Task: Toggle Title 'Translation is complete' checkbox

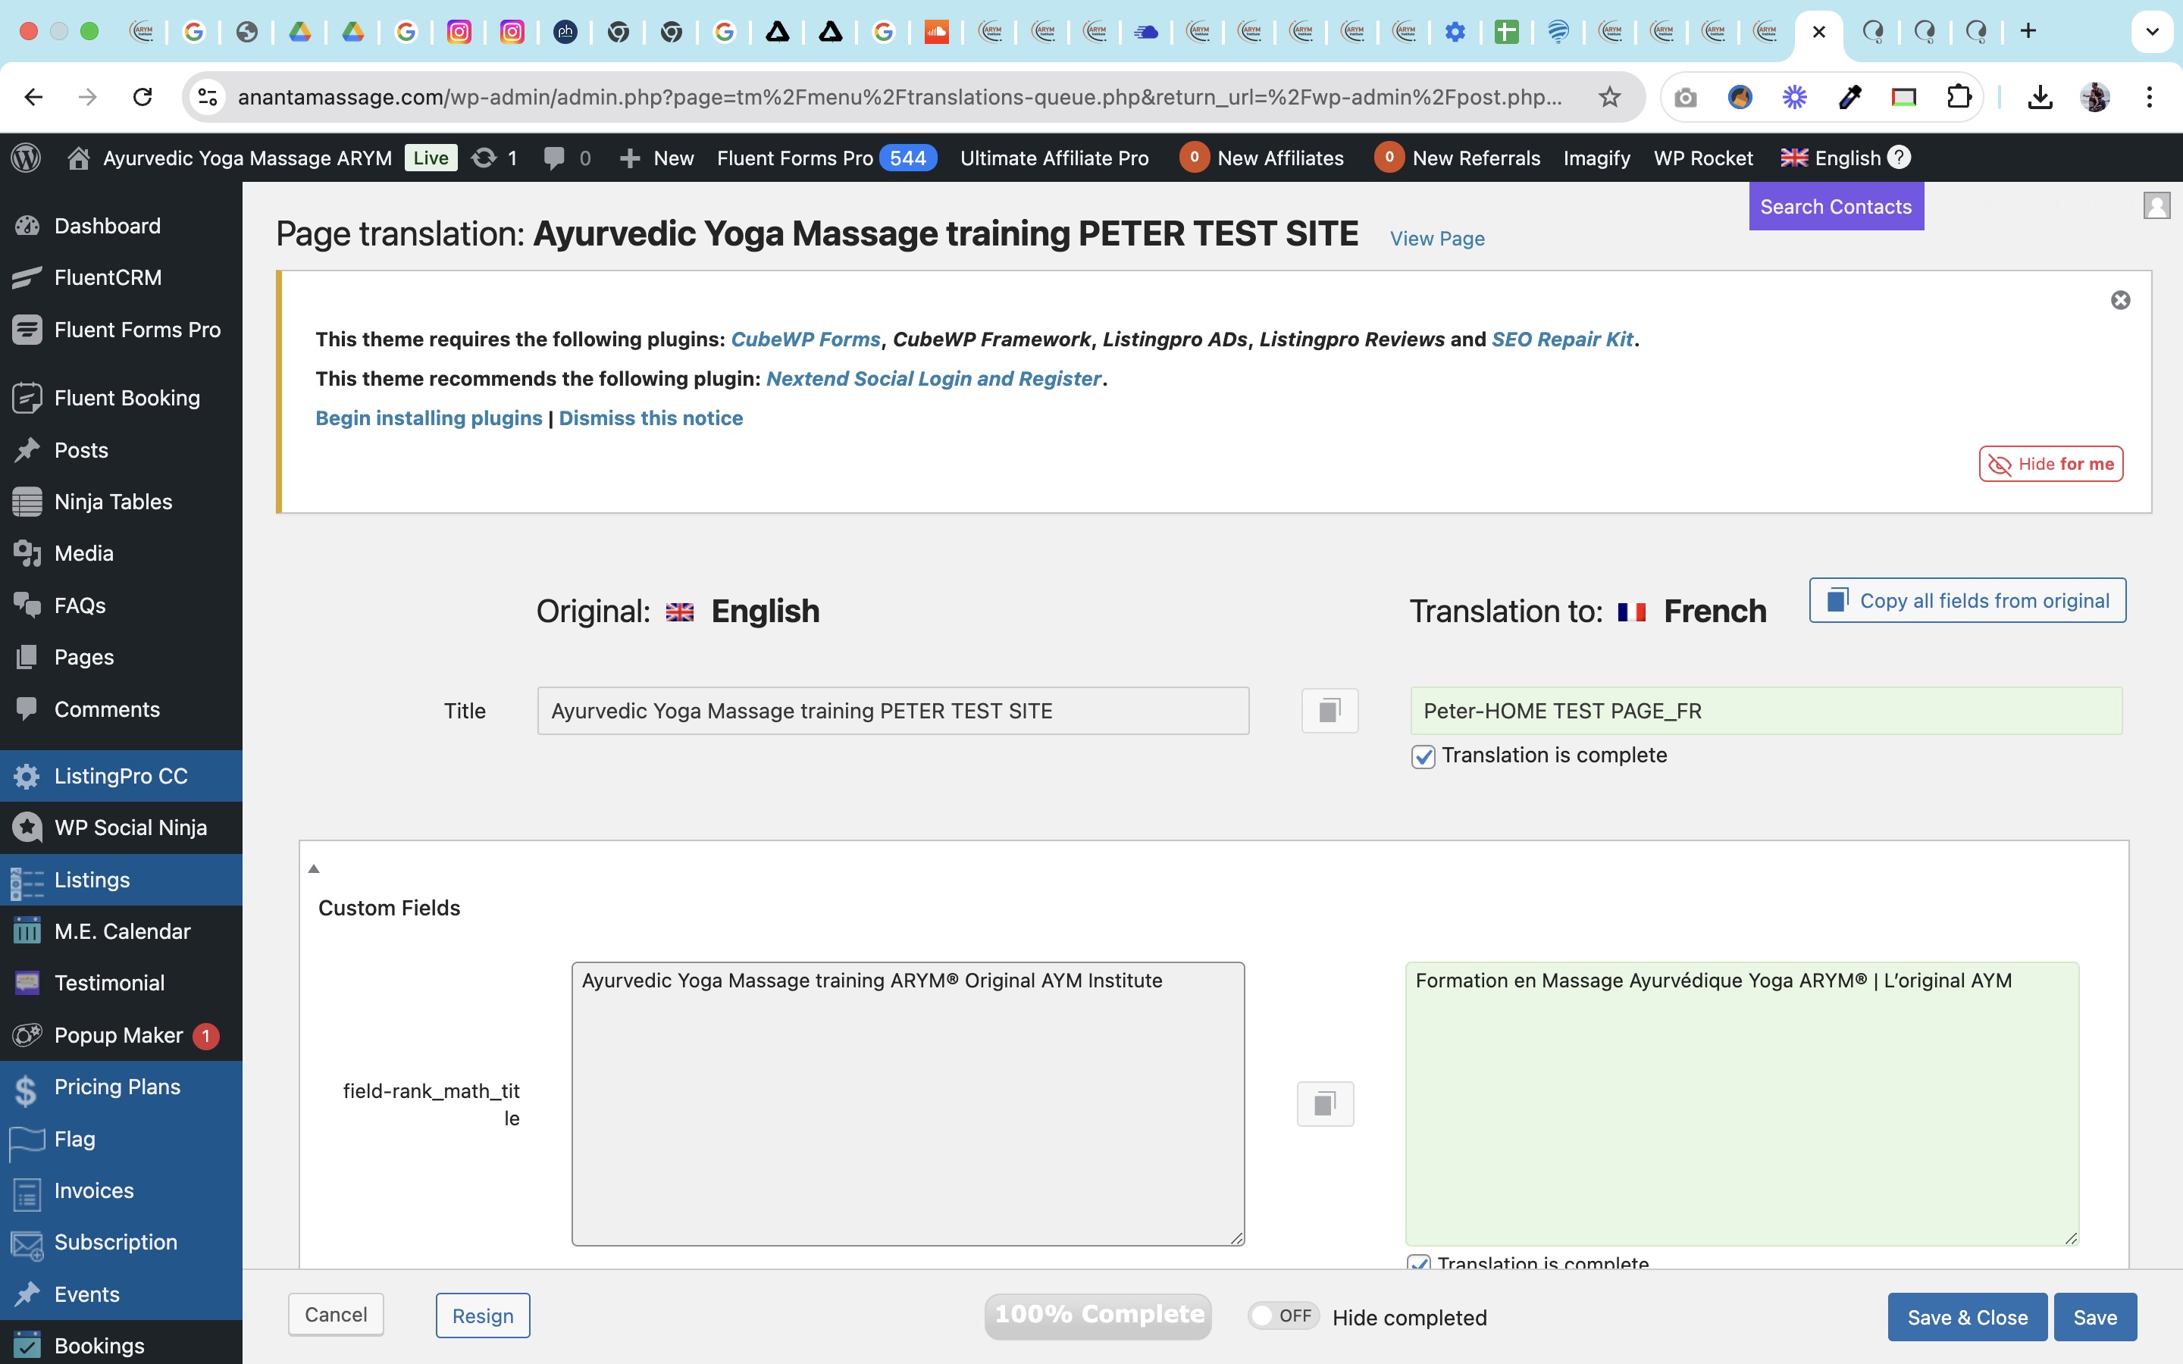Action: point(1423,756)
